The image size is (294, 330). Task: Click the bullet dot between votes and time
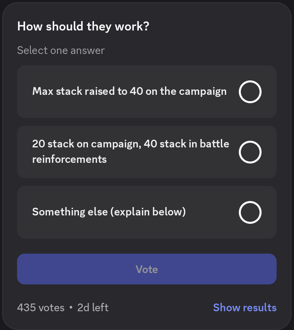71,308
